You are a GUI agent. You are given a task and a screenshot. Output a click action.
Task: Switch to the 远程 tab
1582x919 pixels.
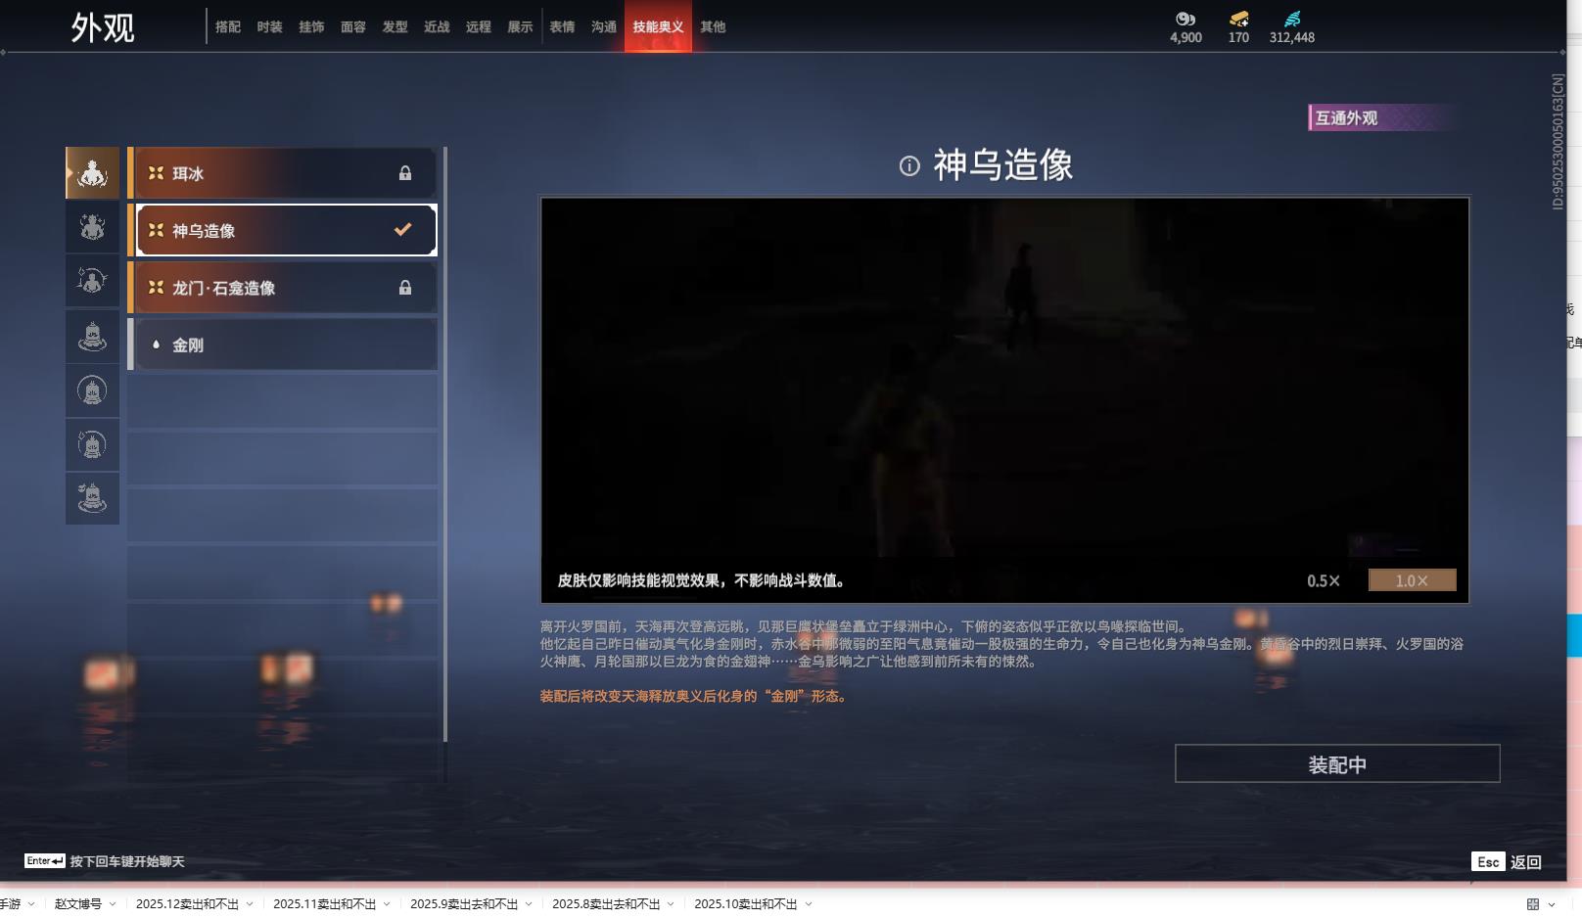pyautogui.click(x=479, y=27)
